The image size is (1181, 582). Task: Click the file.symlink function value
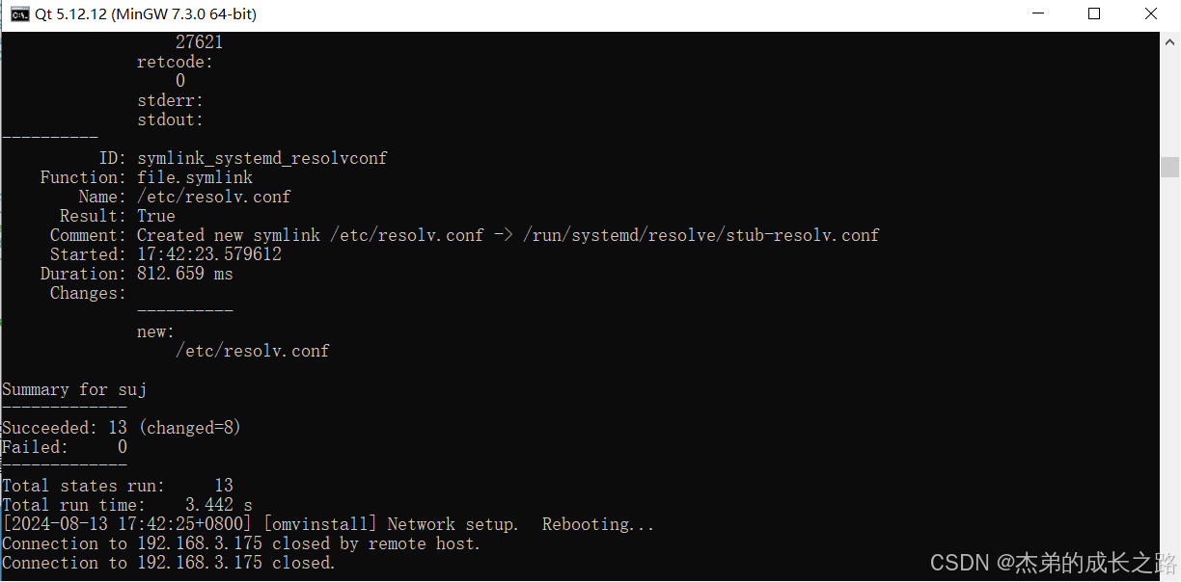coord(195,177)
